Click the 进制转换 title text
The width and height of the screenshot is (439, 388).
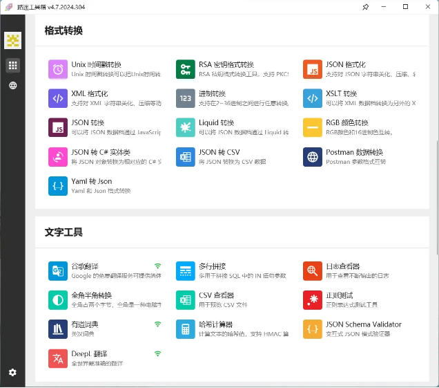pos(212,93)
